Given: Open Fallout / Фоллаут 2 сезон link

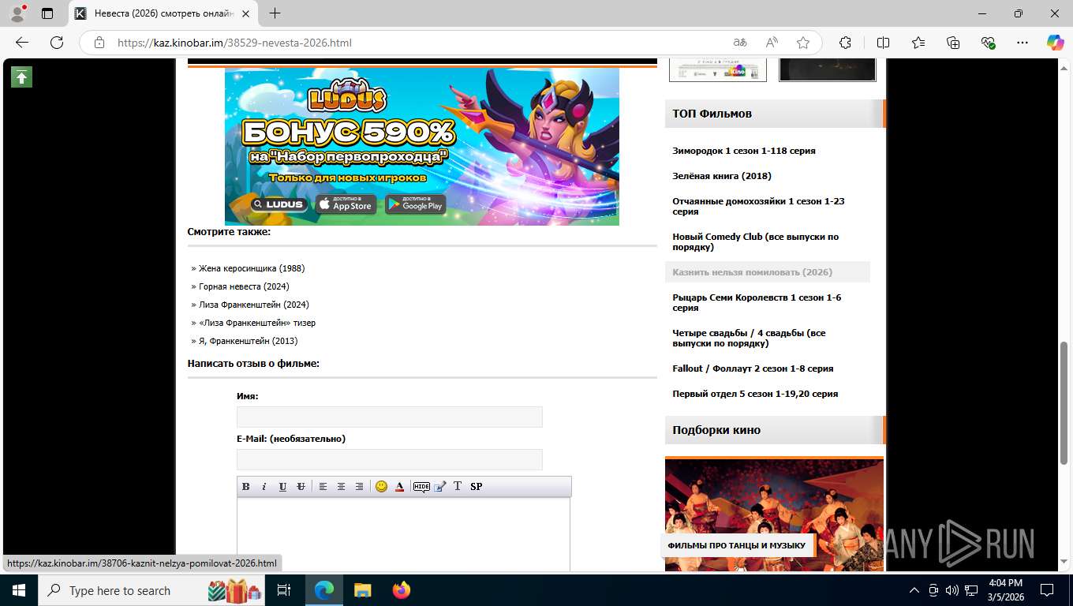Looking at the screenshot, I should coord(753,368).
